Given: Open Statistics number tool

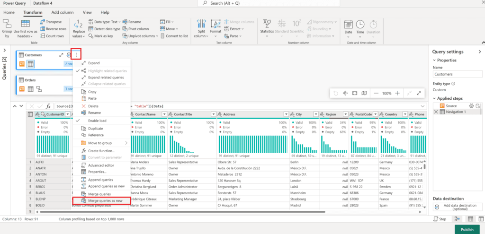Looking at the screenshot, I should 267,29.
